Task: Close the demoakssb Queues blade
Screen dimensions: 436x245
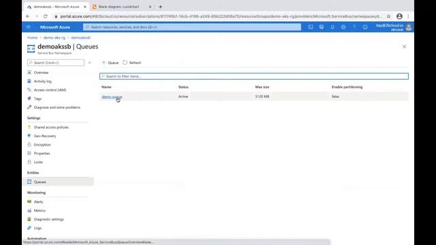Action: pos(404,47)
